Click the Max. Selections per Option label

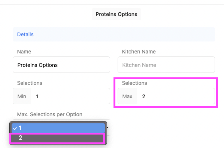[x=49, y=114]
